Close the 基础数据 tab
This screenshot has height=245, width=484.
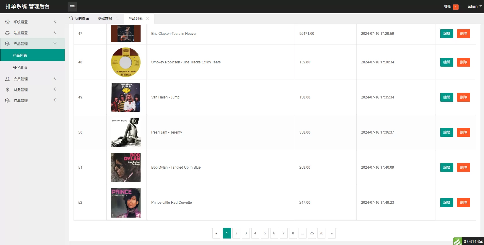[x=117, y=19]
